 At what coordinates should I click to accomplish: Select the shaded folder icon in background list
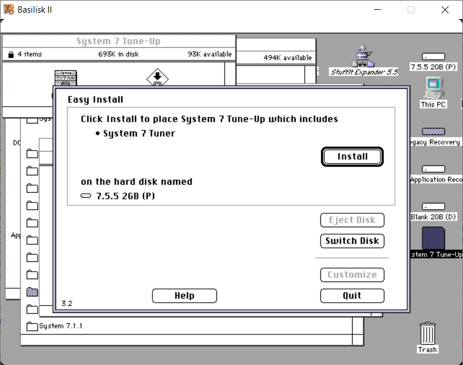coord(32,292)
